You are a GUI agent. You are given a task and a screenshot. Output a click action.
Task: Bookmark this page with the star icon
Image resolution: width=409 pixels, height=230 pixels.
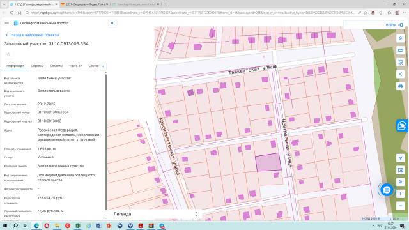coord(366,13)
